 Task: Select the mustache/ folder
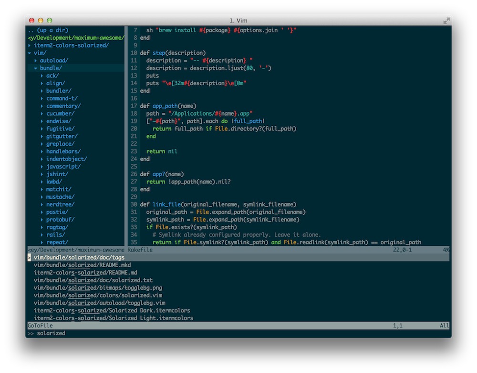(60, 197)
